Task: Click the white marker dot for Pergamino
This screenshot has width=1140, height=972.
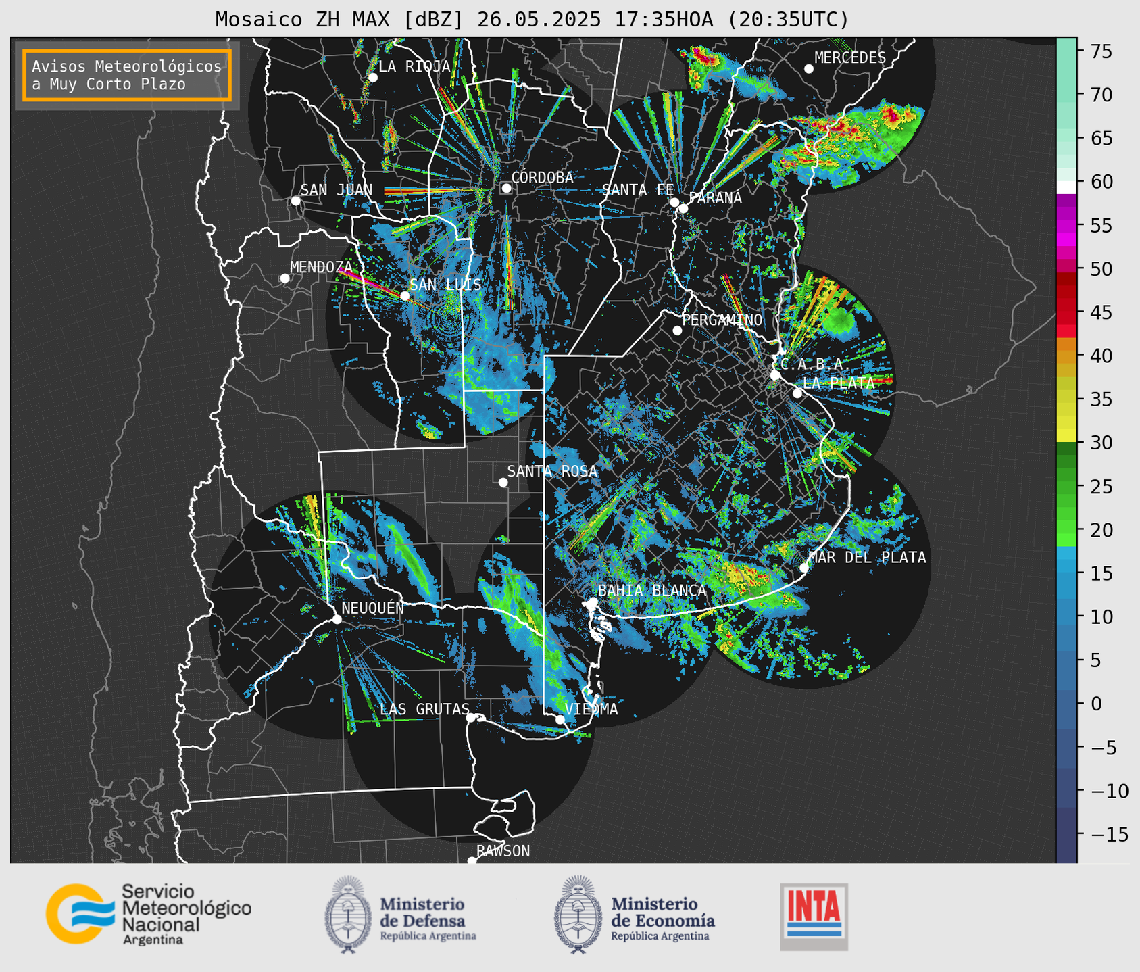Action: (x=677, y=331)
